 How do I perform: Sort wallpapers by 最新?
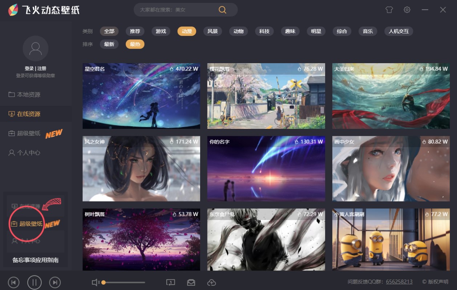(109, 44)
